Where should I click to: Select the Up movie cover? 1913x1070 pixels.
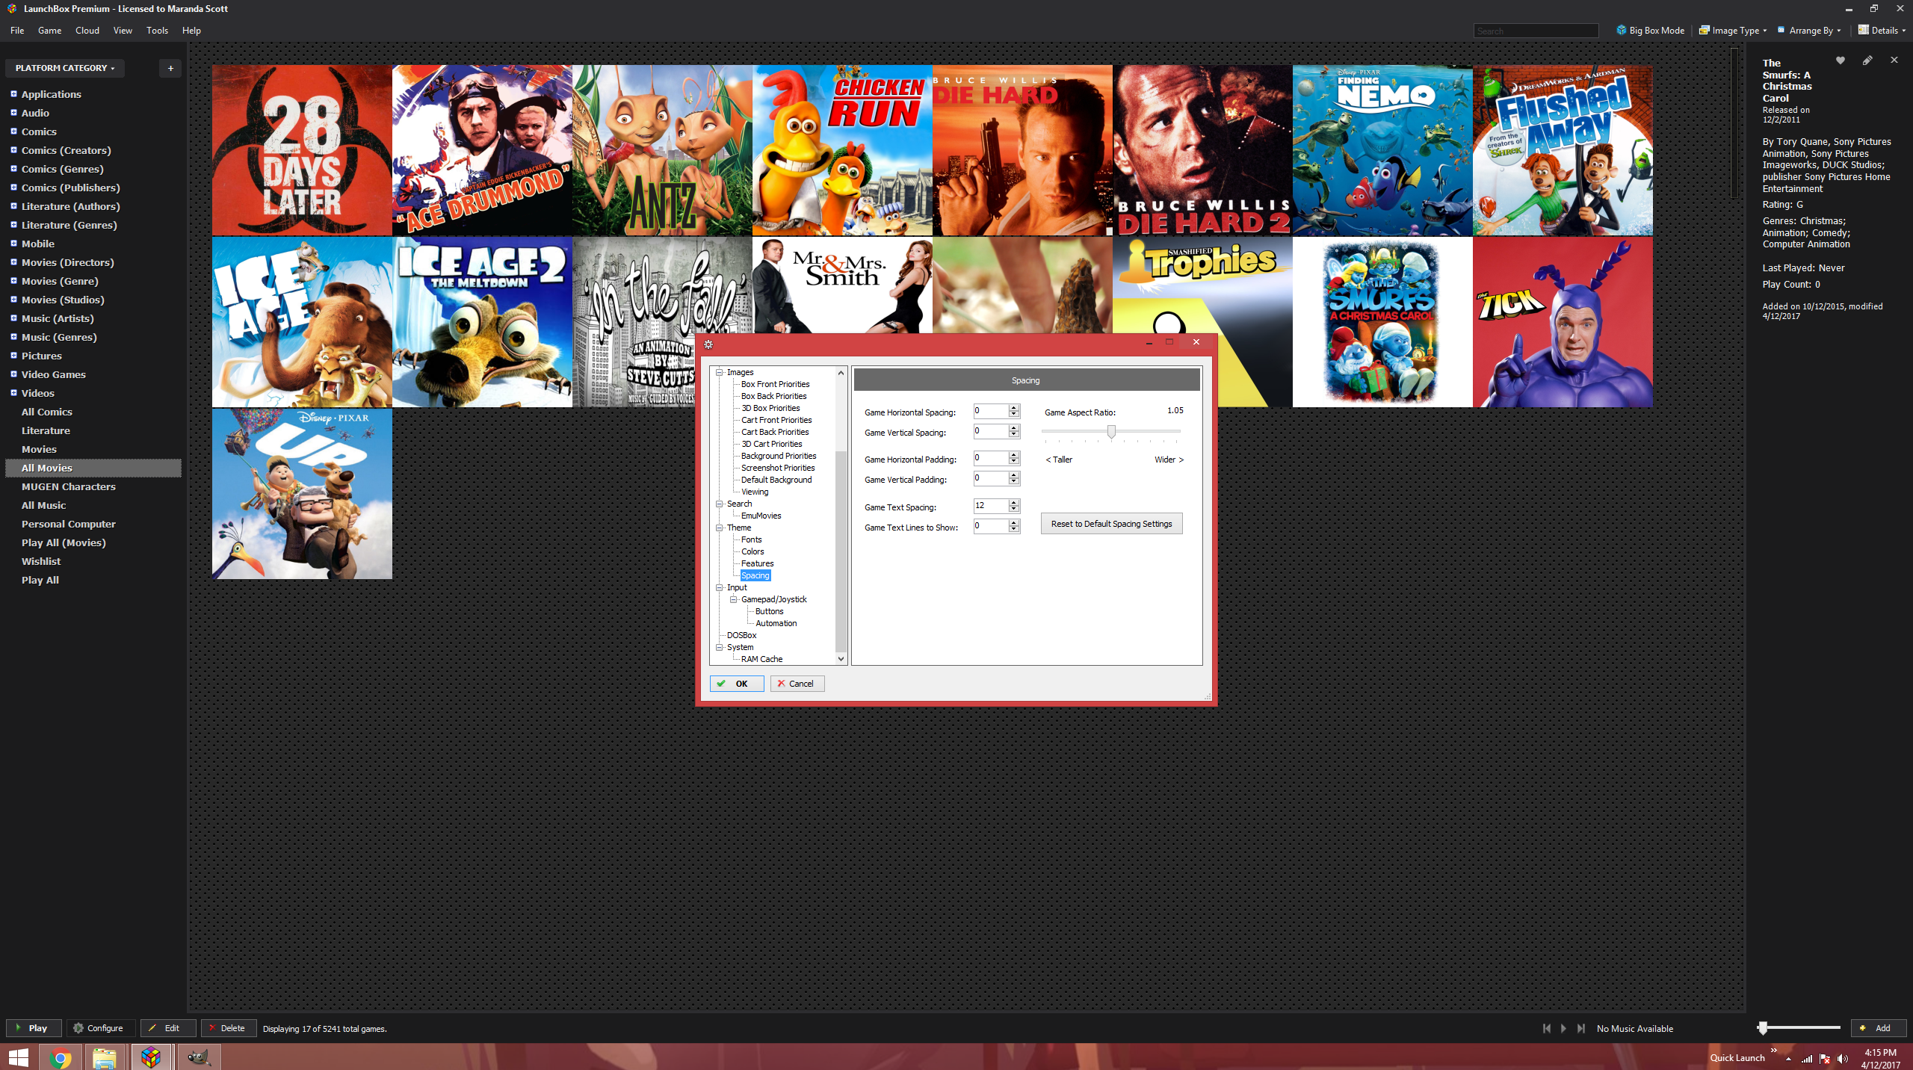click(302, 494)
